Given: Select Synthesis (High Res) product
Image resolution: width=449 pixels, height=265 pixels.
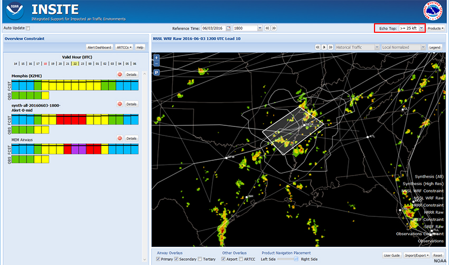Looking at the screenshot, I should 423,184.
